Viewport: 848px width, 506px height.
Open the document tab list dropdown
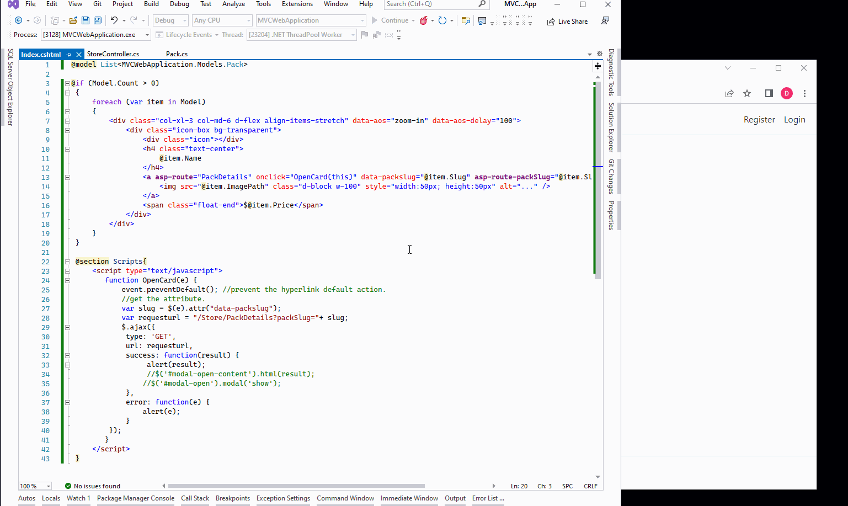coord(590,54)
